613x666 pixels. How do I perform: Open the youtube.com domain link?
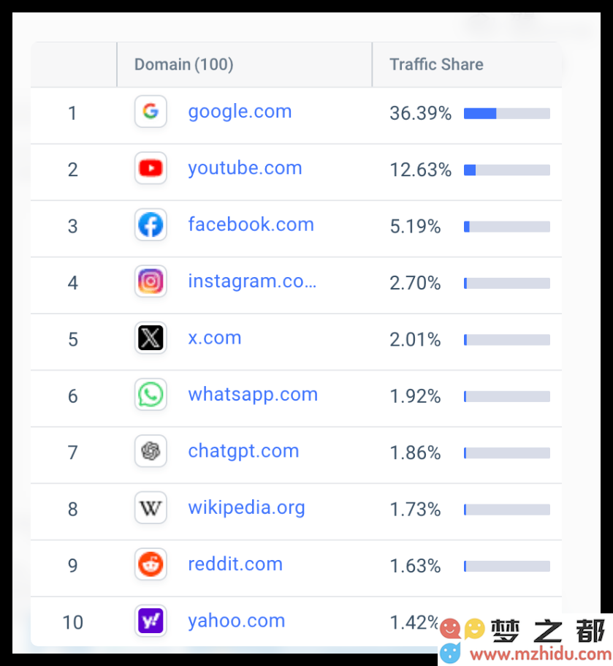245,168
